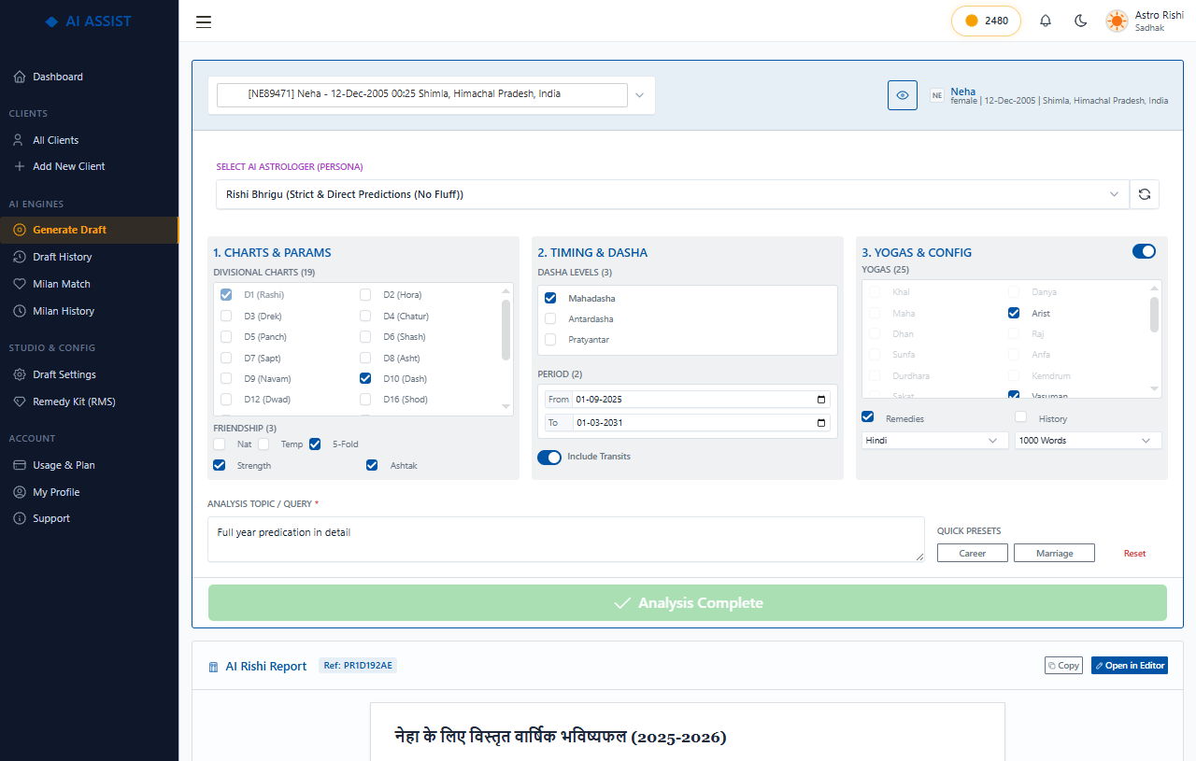The height and width of the screenshot is (761, 1196).
Task: Disable the Include Transits toggle
Action: click(x=549, y=457)
